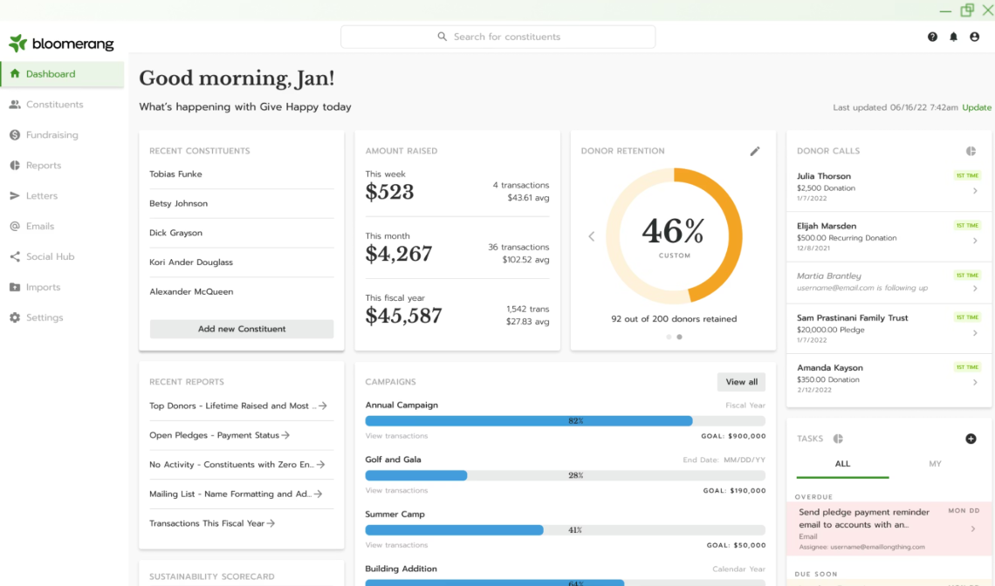The image size is (995, 586).
Task: Add a new task with the plus icon
Action: pyautogui.click(x=971, y=439)
